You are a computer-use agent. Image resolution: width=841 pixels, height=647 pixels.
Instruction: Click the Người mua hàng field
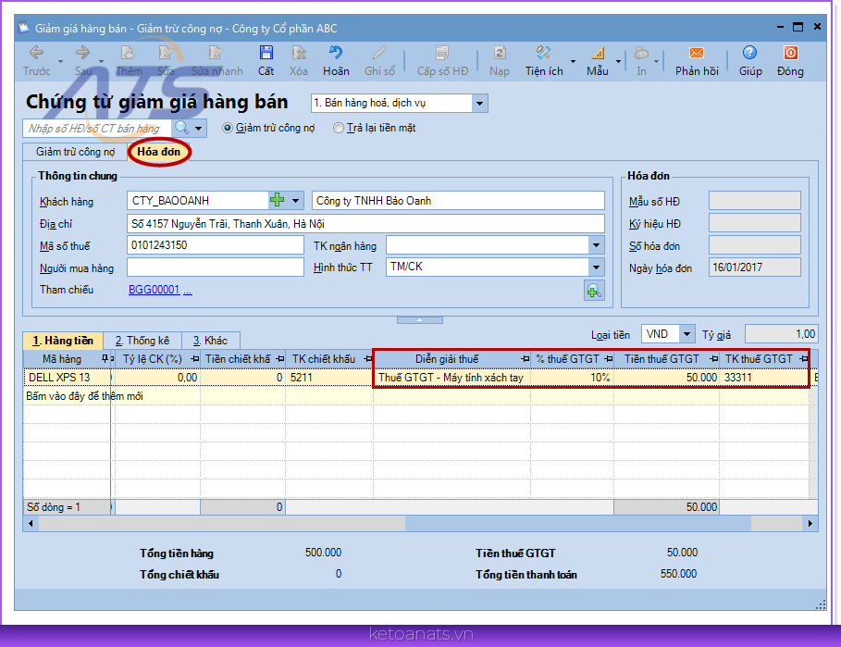click(x=215, y=268)
